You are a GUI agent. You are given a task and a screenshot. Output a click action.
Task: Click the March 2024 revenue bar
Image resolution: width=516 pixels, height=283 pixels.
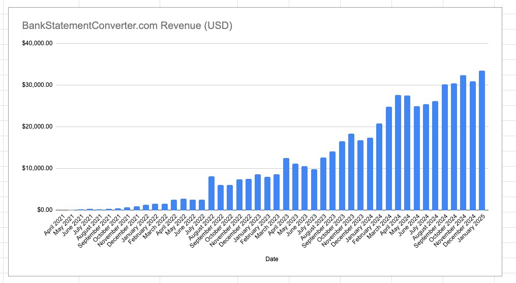388,159
